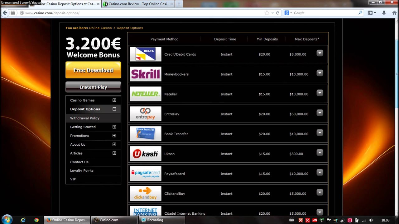Click the Skrill logo

click(x=146, y=74)
